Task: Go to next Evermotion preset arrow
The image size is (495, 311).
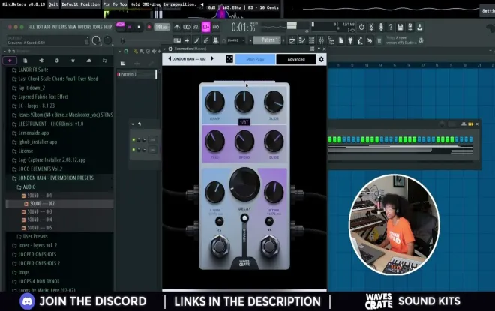Action: pos(212,58)
